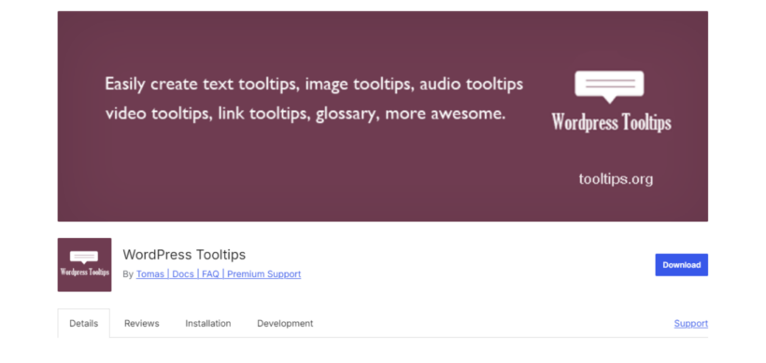The width and height of the screenshot is (766, 363).
Task: Select the Development tab
Action: click(285, 324)
